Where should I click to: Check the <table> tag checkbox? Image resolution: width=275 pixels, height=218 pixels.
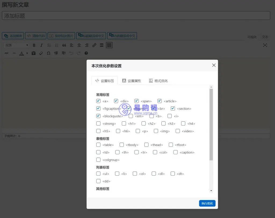click(98, 145)
